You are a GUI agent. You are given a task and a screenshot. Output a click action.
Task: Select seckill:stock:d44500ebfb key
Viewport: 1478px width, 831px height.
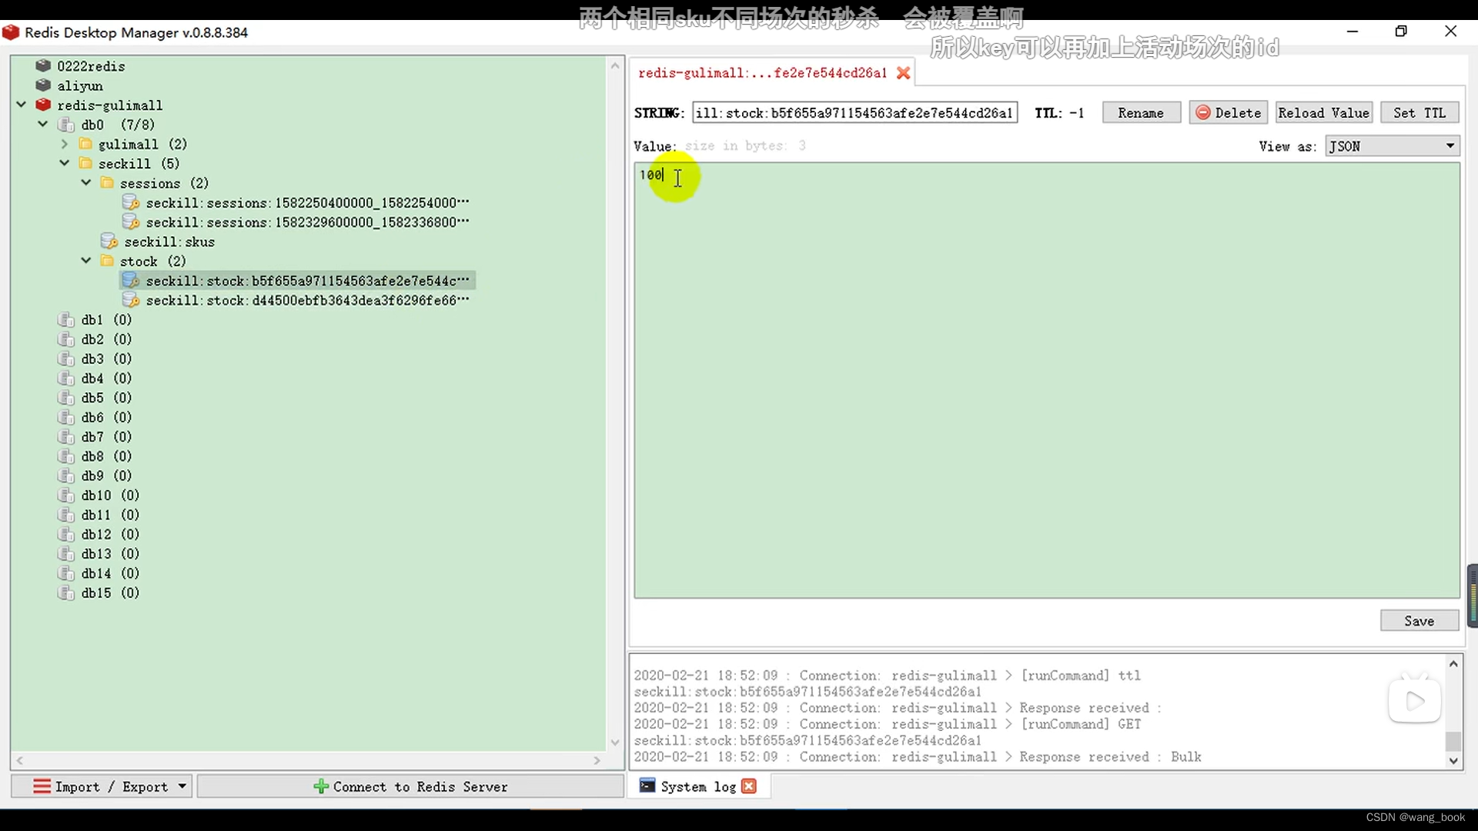307,300
